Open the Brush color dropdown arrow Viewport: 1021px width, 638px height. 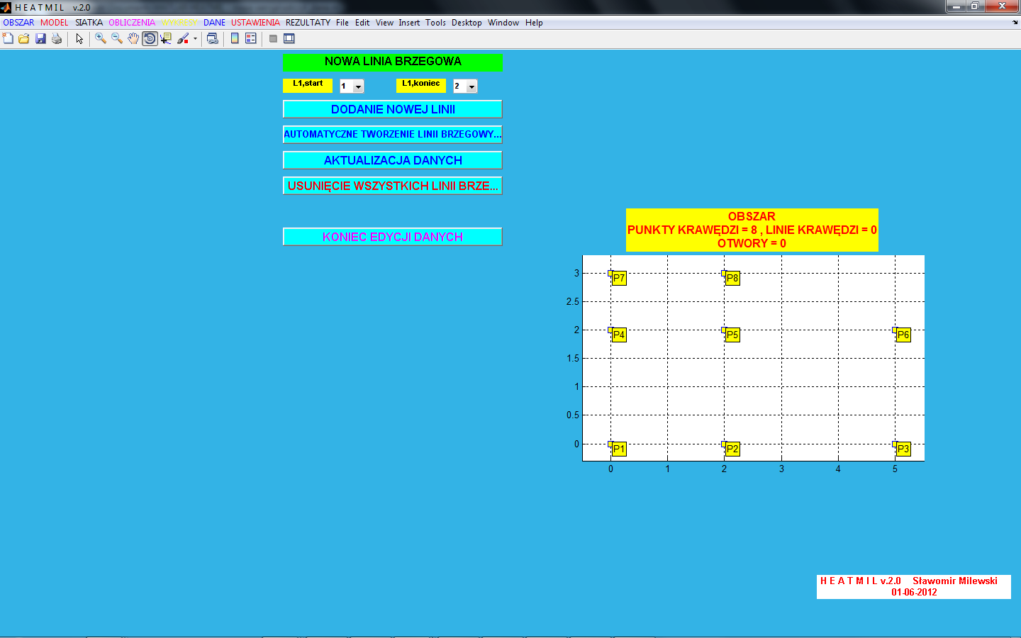[x=195, y=39]
